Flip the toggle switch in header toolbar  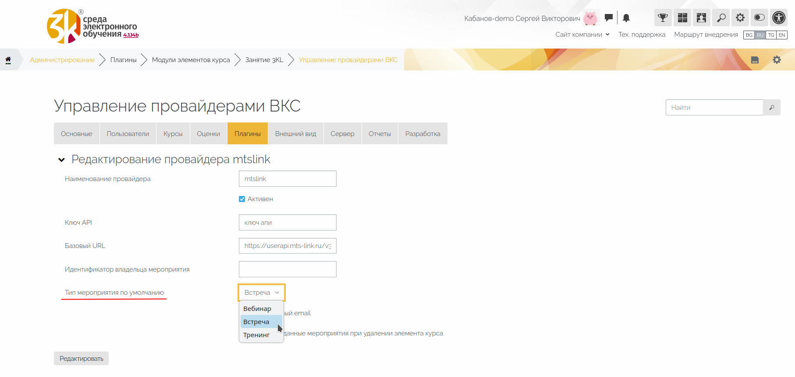point(759,18)
